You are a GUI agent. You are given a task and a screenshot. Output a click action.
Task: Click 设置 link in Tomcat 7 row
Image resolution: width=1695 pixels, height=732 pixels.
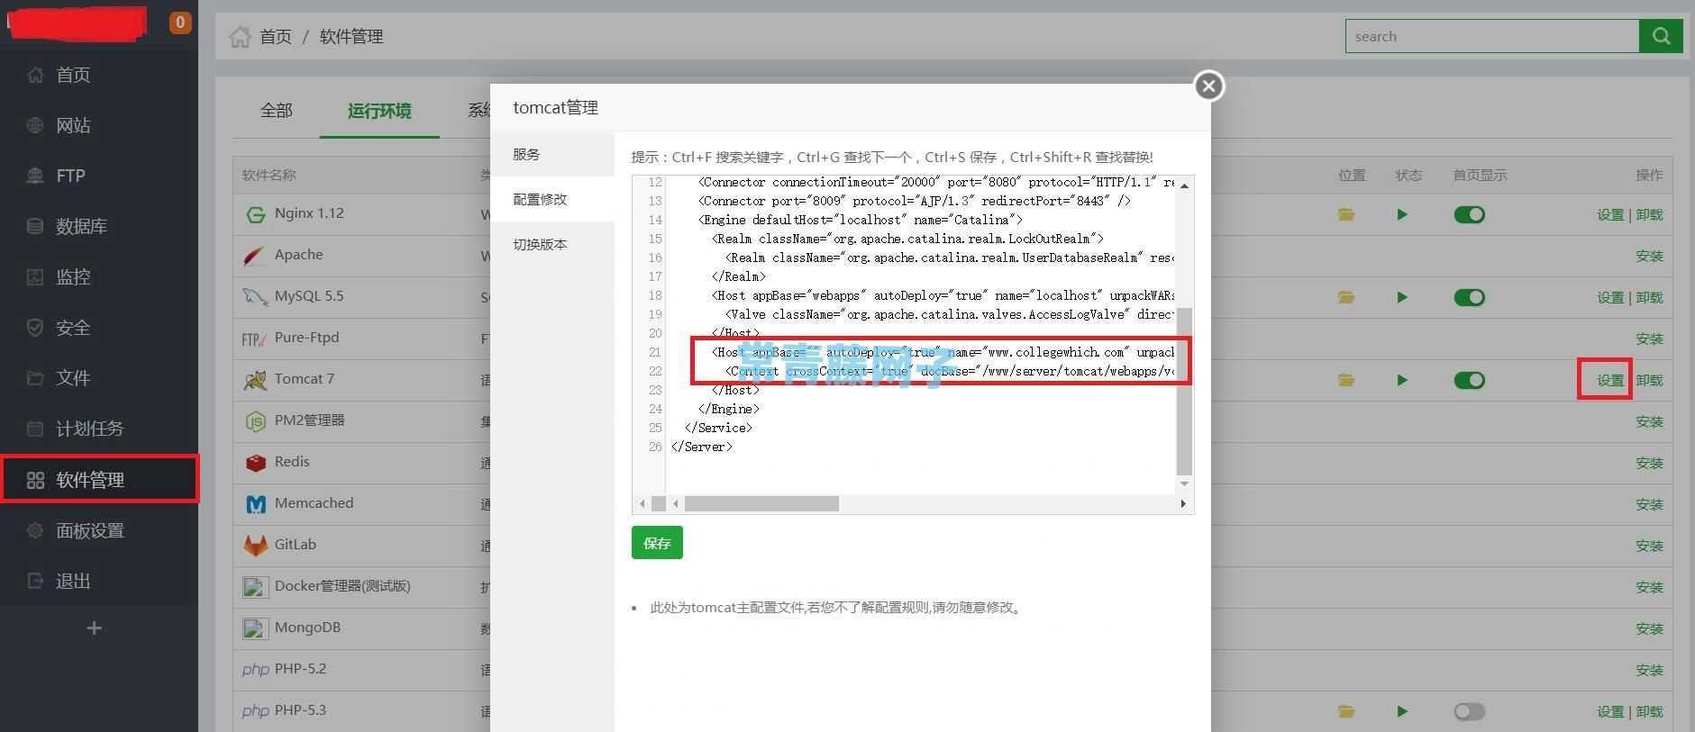click(x=1610, y=380)
